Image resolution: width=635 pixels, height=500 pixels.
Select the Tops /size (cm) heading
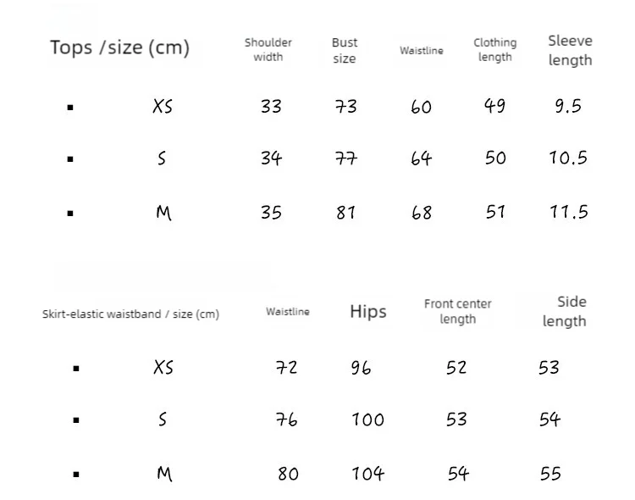tap(119, 47)
